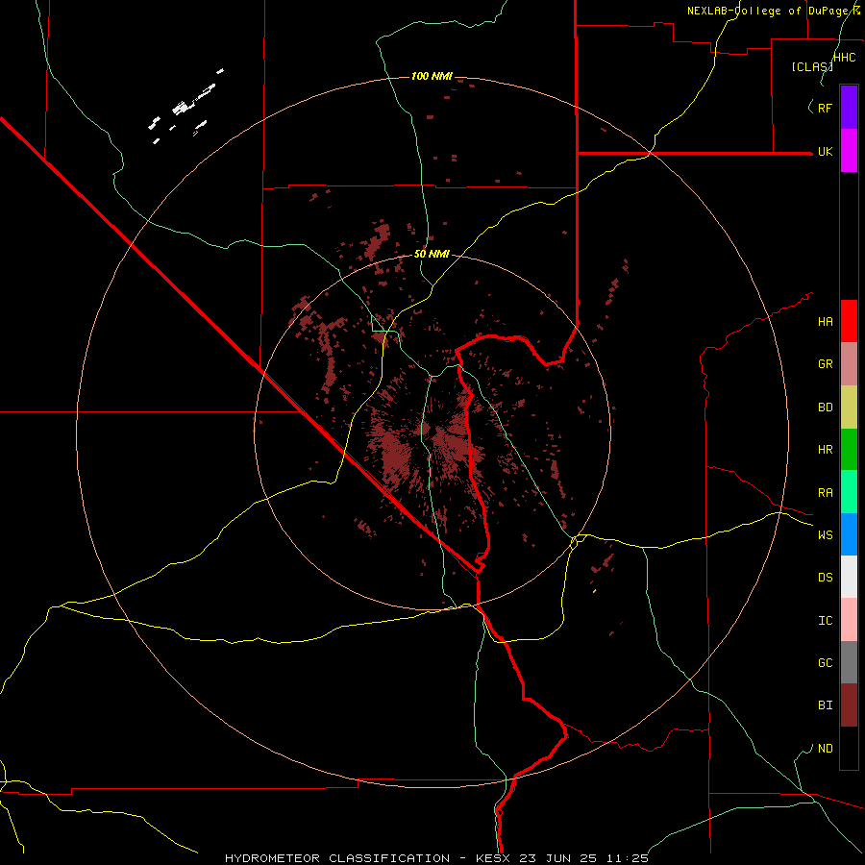Click the 'UK' legend label text
Screen dimensions: 865x865
click(825, 151)
